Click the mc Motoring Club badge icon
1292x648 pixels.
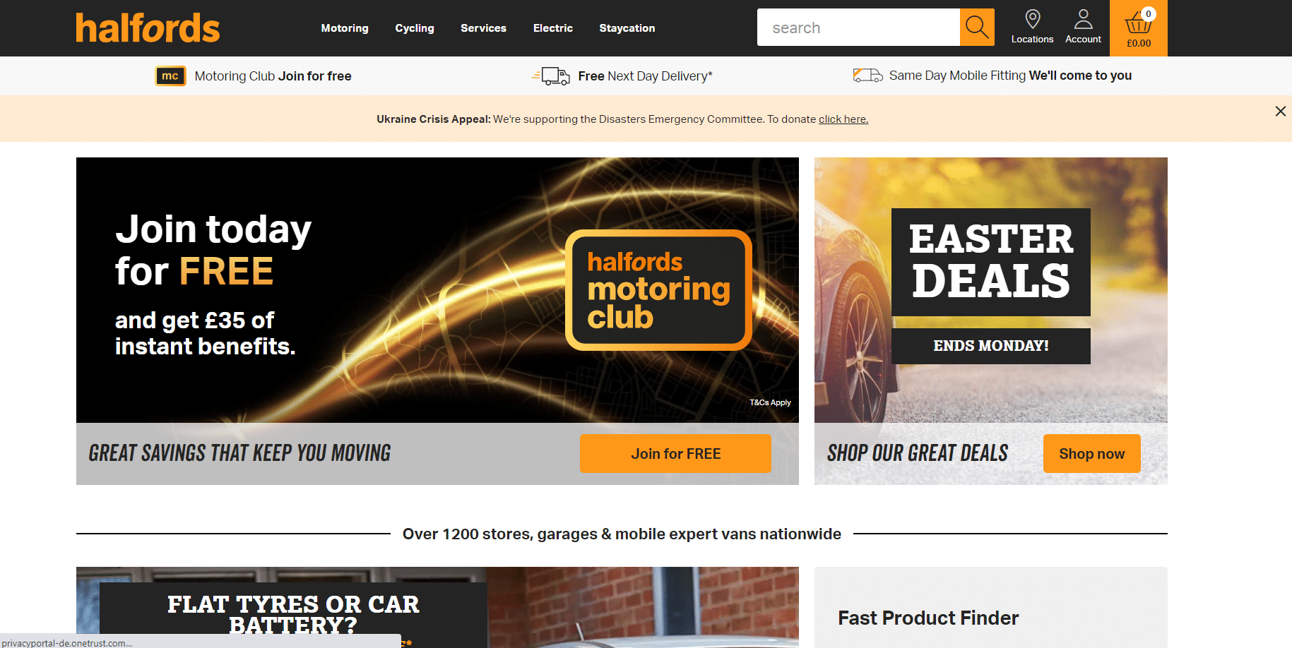[x=170, y=76]
